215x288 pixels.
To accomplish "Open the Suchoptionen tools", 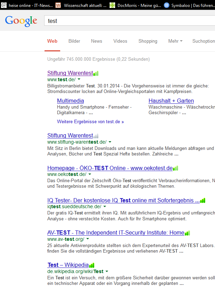I will [204, 41].
